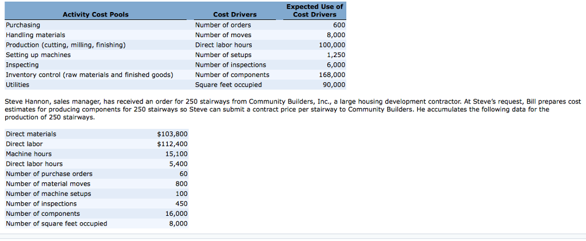
Task: Click the value 600 for Purchasing
Action: [339, 25]
